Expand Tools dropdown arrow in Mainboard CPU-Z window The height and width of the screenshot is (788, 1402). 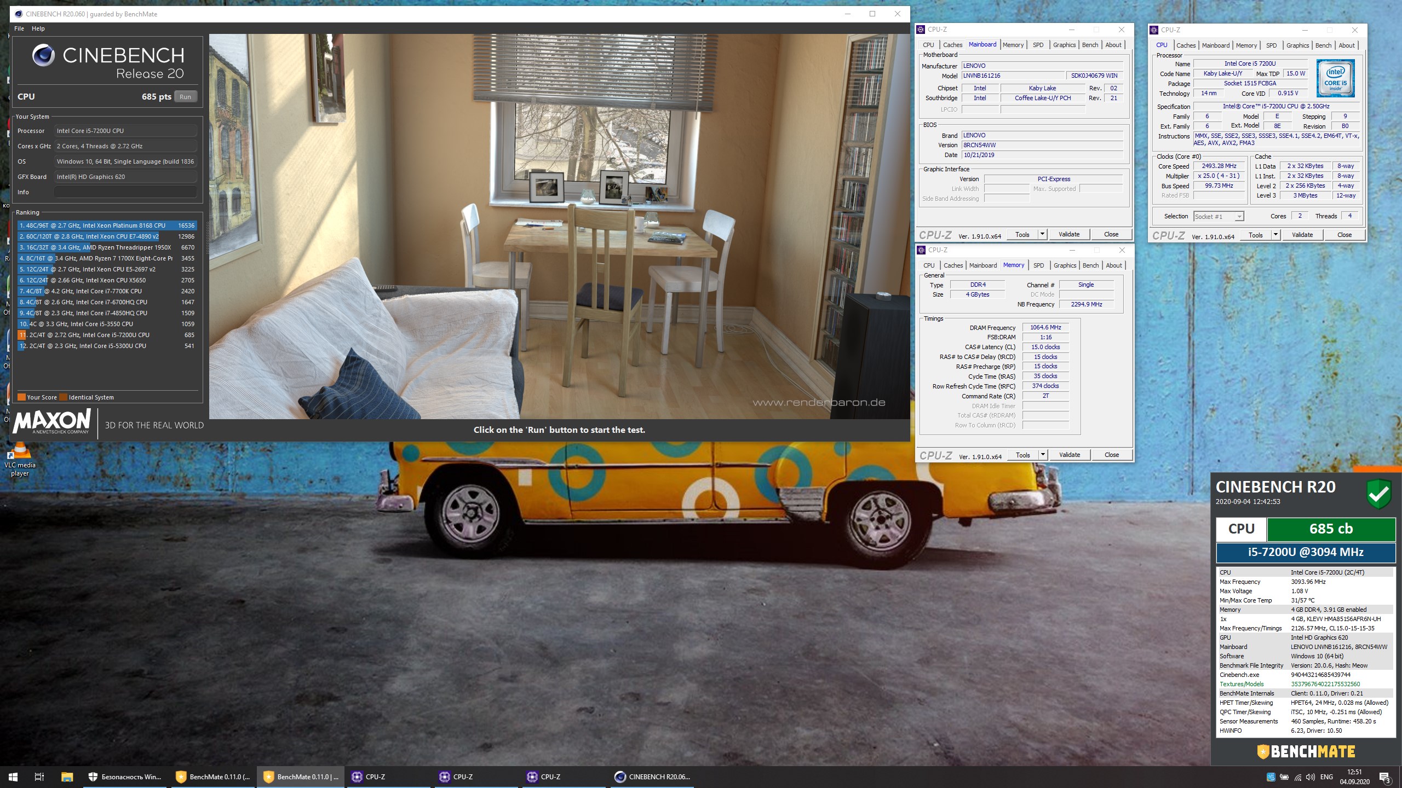[1042, 234]
